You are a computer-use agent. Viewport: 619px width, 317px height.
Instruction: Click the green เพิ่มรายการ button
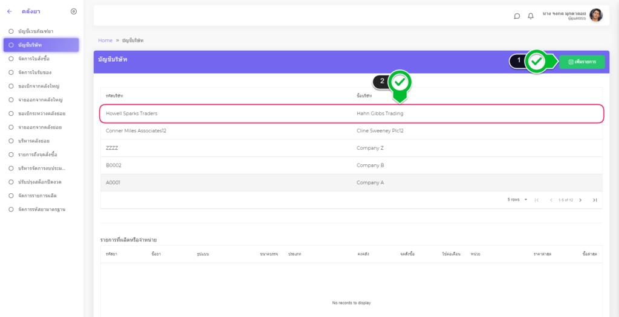click(x=582, y=62)
